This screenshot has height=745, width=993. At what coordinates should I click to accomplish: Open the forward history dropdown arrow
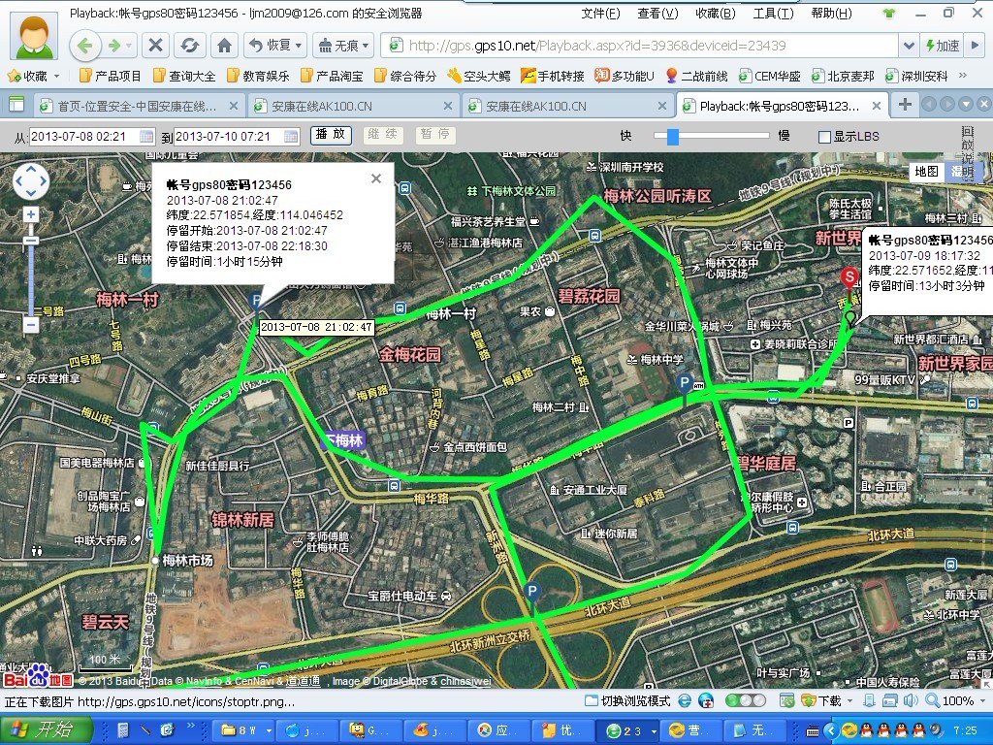pos(129,46)
